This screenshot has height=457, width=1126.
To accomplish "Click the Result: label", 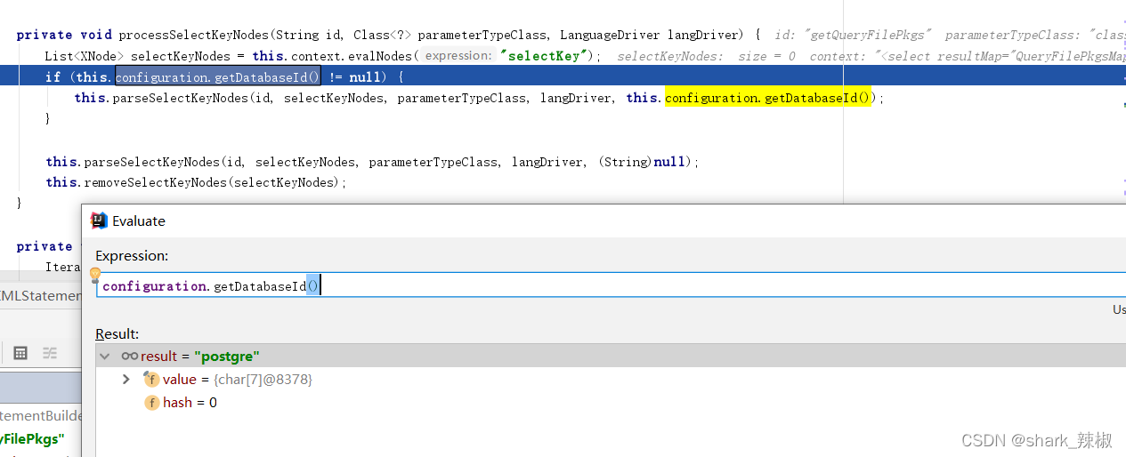I will [117, 333].
